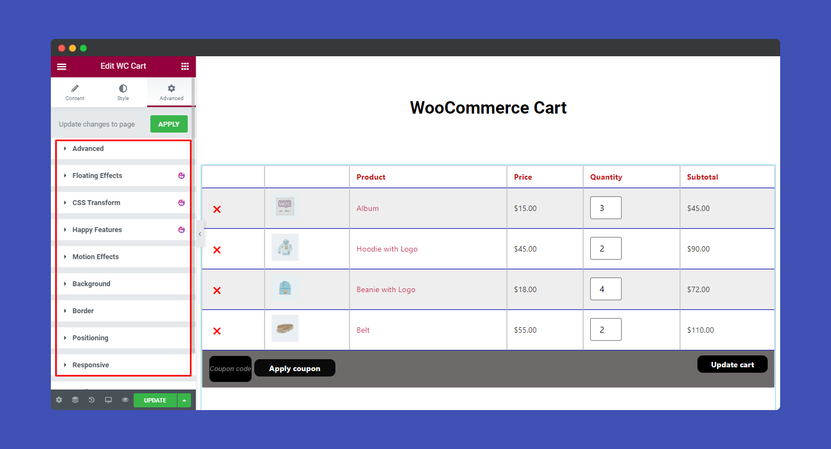Click the WooCommerce Cart heading
This screenshot has width=831, height=449.
coord(488,108)
